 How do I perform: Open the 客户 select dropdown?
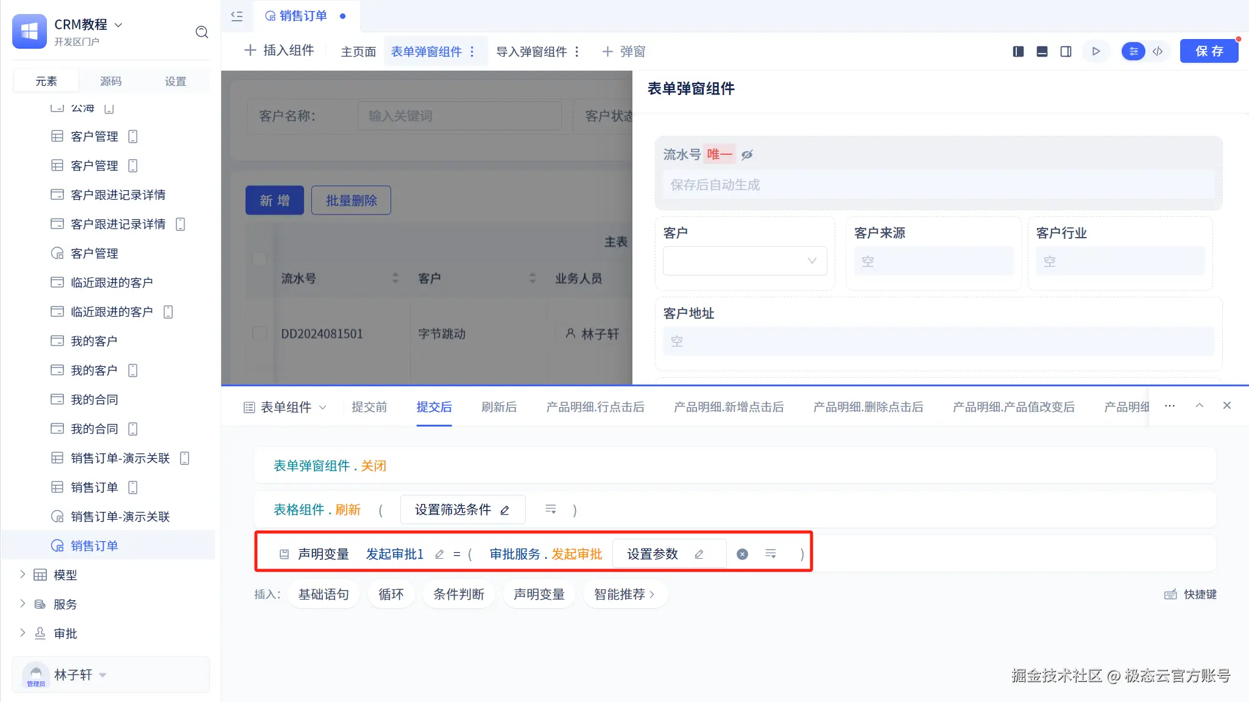click(745, 261)
